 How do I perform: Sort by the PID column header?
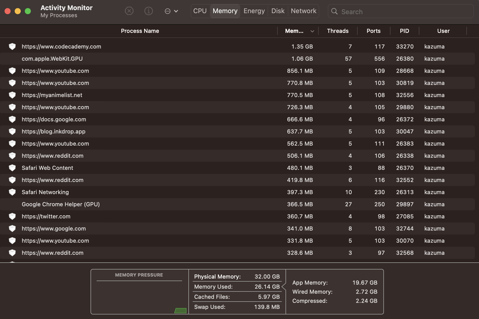tap(404, 31)
